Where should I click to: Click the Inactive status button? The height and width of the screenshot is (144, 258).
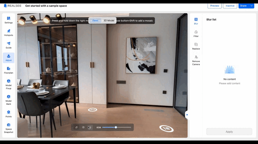pos(230,6)
